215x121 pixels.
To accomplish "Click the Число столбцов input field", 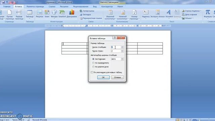I will [116, 47].
